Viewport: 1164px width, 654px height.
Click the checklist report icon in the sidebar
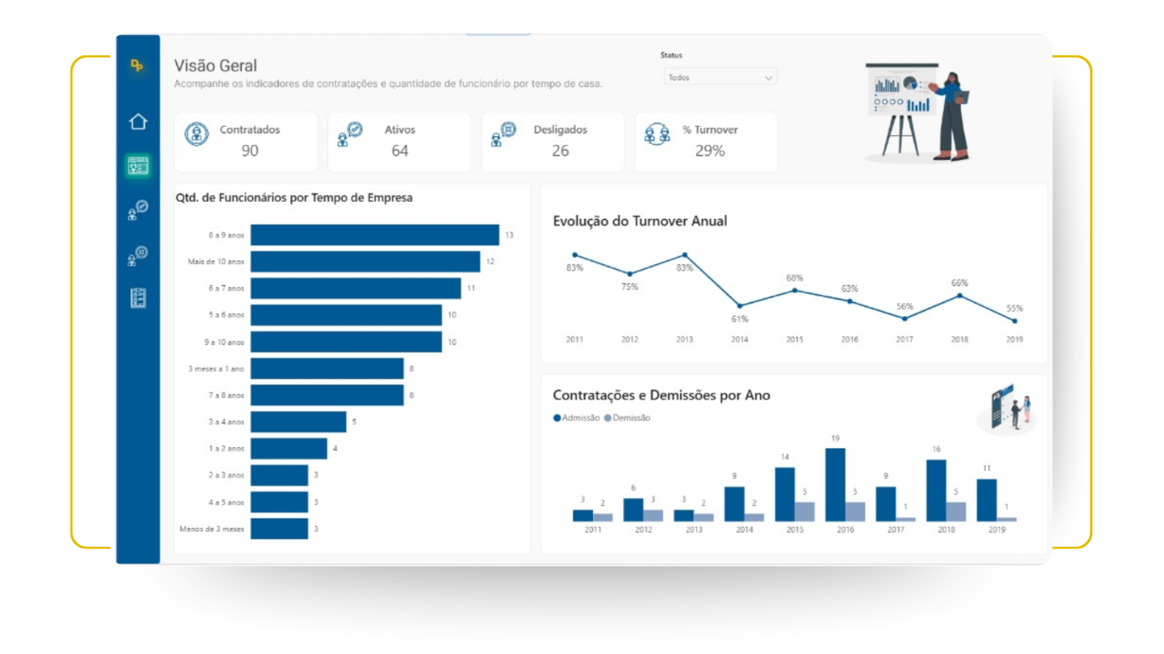coord(138,298)
